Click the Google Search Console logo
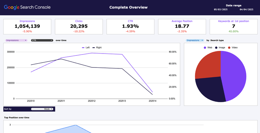260x133 pixels. pos(27,7)
